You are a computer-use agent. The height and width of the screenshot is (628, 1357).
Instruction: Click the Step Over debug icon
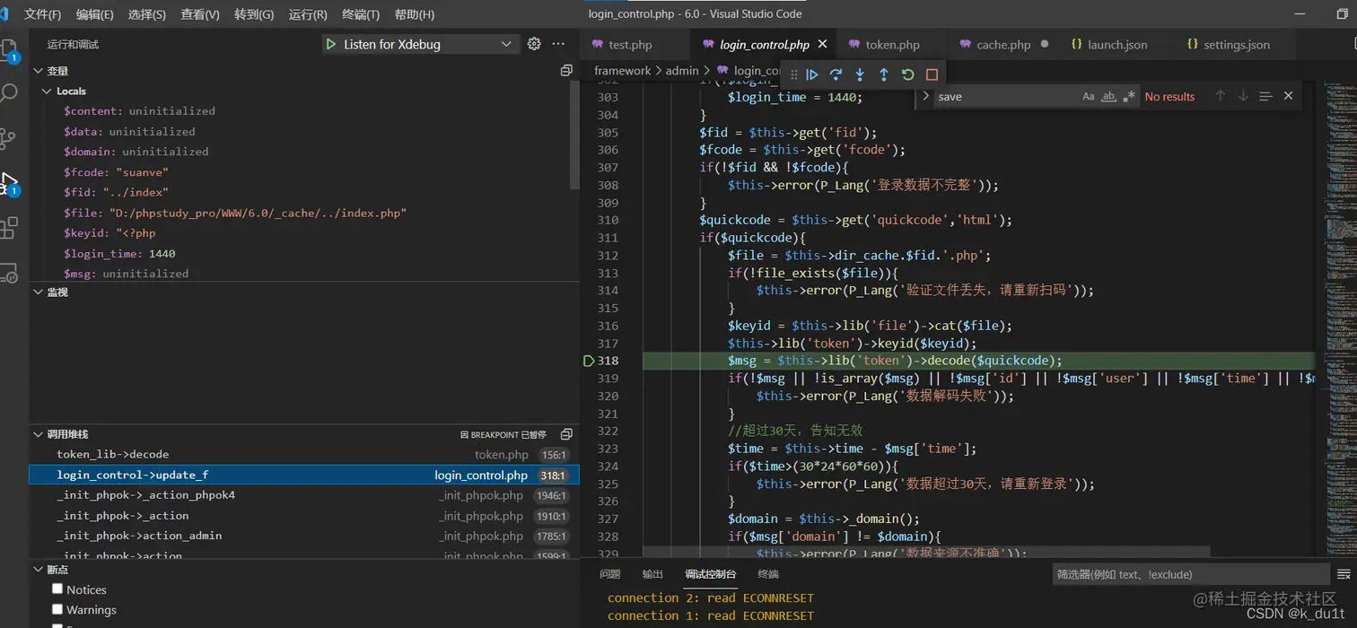[x=836, y=74]
